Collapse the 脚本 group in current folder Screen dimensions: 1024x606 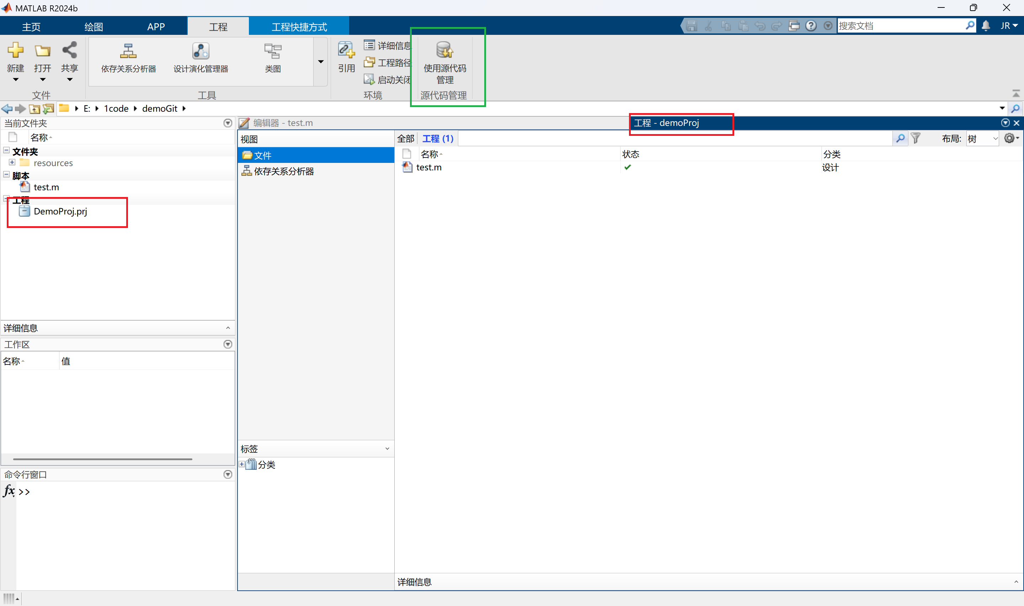pos(6,174)
